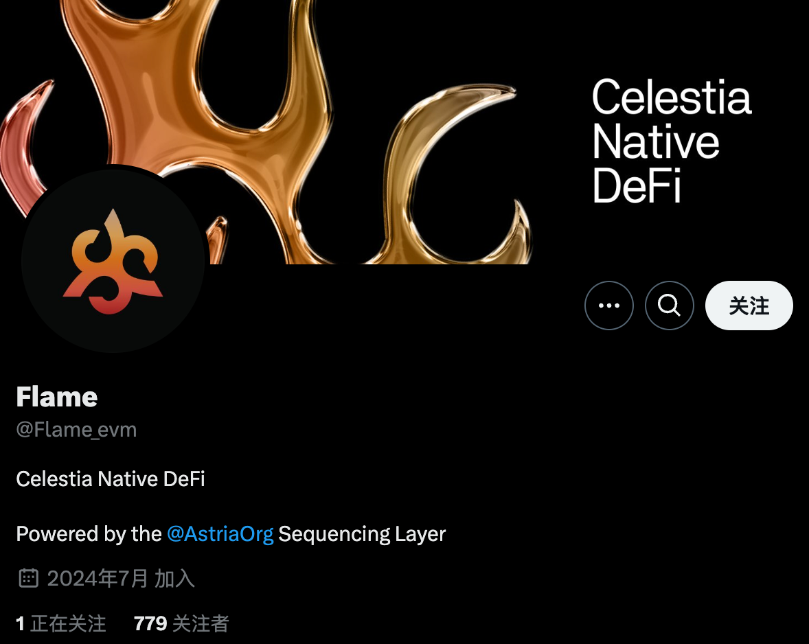The image size is (809, 644).
Task: Click the calendar icon beside join date
Action: coord(28,578)
